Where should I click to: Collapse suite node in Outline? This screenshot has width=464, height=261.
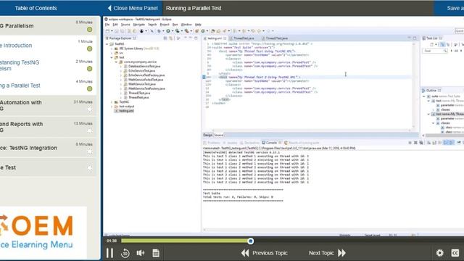pyautogui.click(x=424, y=96)
